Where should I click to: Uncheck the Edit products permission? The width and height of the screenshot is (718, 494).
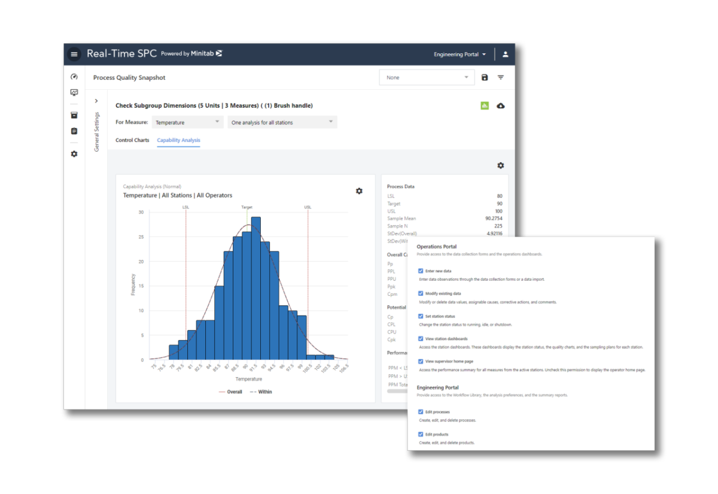[x=421, y=434]
